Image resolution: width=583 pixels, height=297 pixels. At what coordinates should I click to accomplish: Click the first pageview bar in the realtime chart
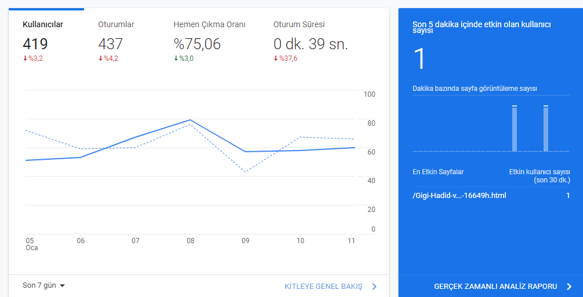515,129
